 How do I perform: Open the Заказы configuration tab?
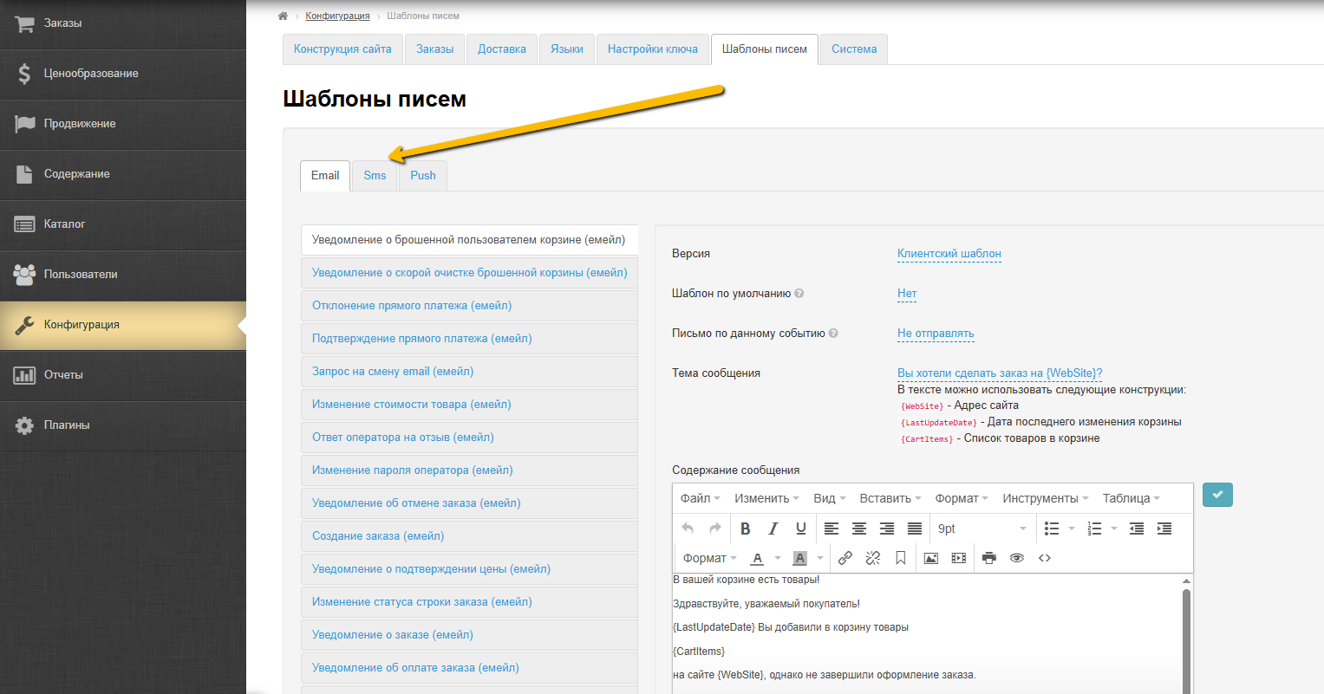434,49
